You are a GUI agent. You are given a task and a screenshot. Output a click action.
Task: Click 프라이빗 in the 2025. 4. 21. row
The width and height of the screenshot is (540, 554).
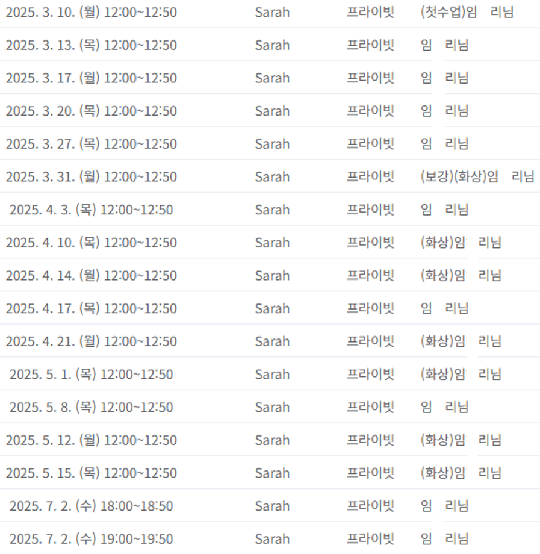370,341
